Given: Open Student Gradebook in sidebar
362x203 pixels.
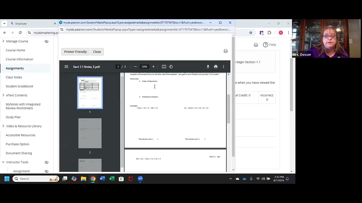Looking at the screenshot, I should [20, 86].
